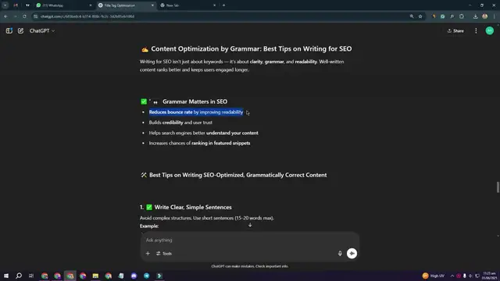Open the green user profile avatar
This screenshot has height=281, width=500.
click(x=490, y=31)
